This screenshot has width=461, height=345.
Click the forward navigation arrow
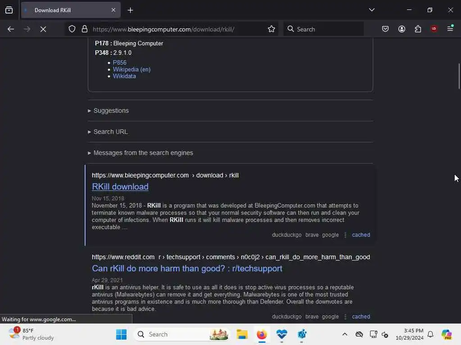pos(27,29)
